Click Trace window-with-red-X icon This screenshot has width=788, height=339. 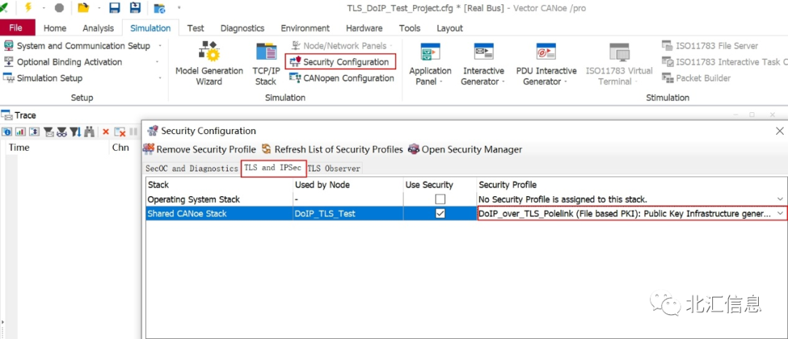click(120, 131)
